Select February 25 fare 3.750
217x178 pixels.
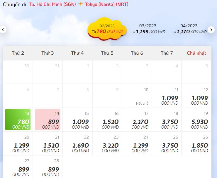(x=167, y=144)
